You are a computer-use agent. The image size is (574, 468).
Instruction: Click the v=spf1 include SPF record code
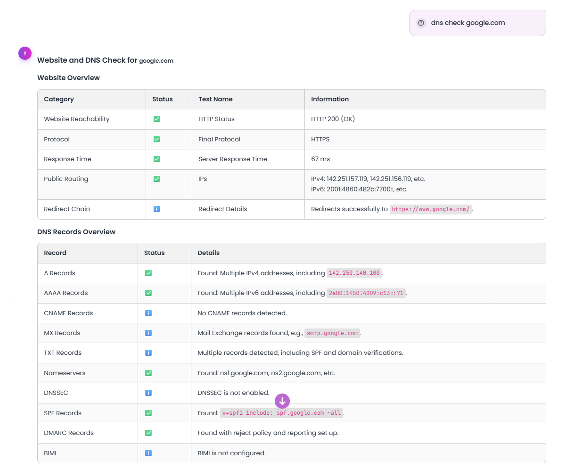281,413
